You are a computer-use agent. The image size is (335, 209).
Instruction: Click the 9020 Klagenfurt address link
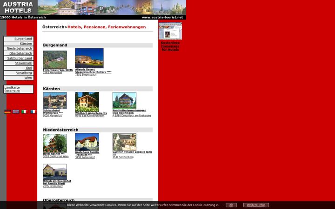53,116
